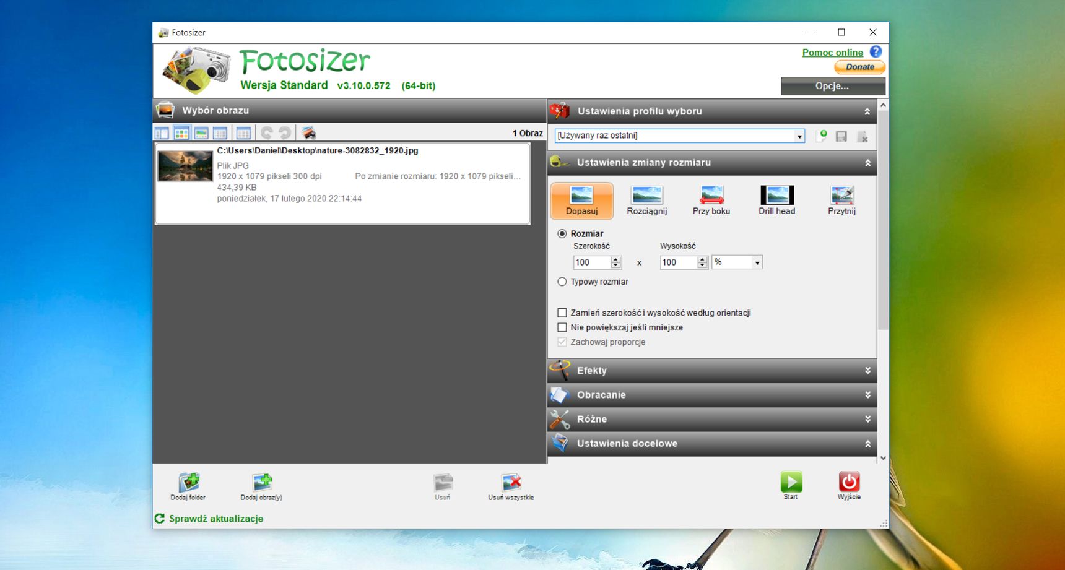The image size is (1065, 570).
Task: Click the settings panel vertical scrollbar
Action: coord(883,220)
